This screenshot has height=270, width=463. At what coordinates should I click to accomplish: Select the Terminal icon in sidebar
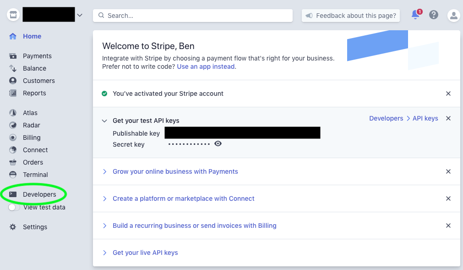(13, 175)
